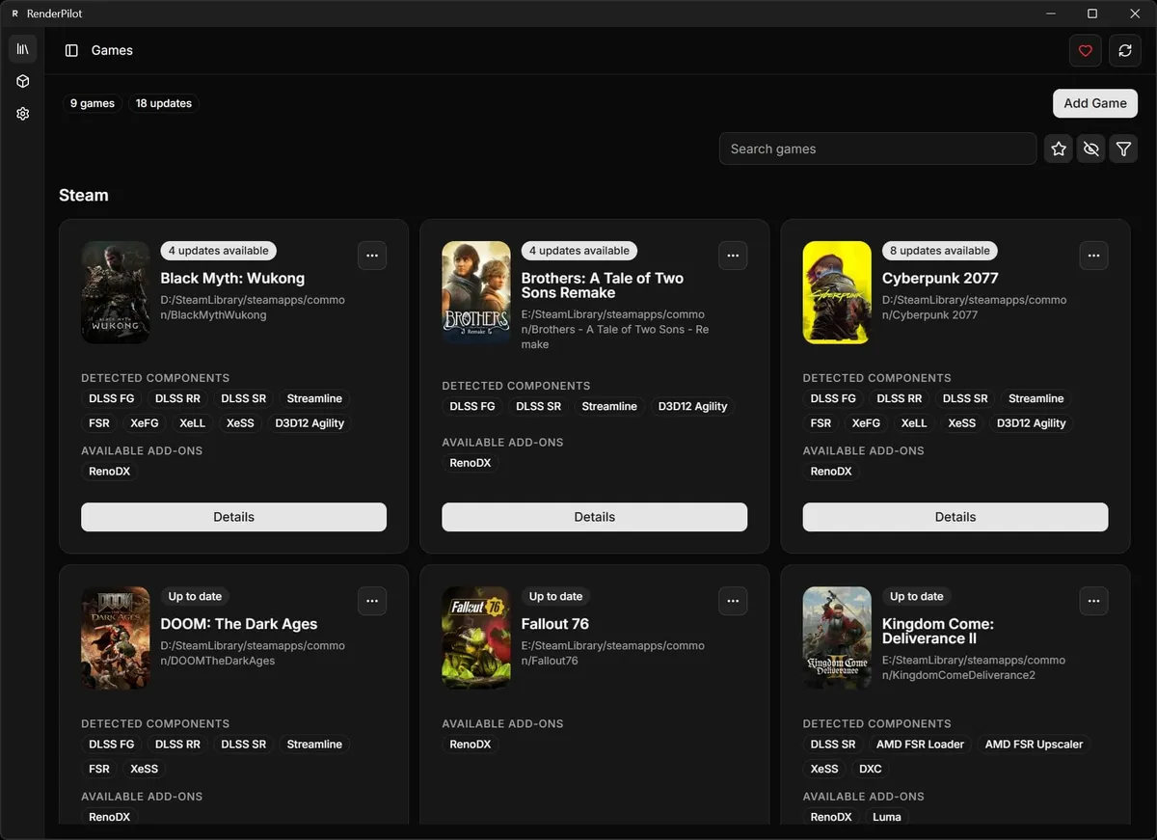The height and width of the screenshot is (840, 1157).
Task: Click Kingdom Come's Up to date badge
Action: tap(917, 596)
